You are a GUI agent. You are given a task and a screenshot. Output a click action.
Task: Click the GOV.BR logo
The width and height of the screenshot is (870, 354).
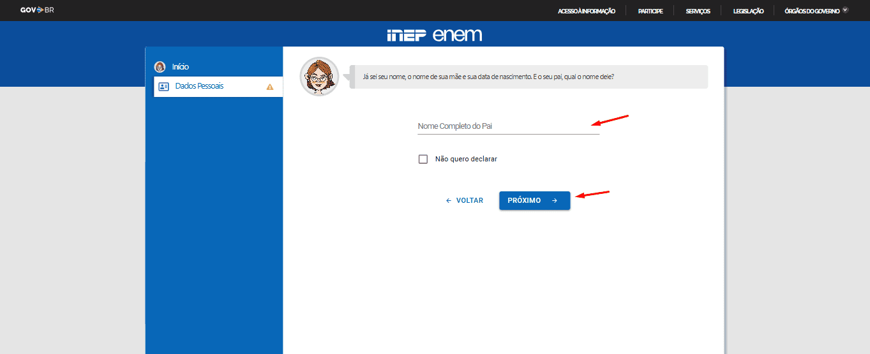(37, 10)
